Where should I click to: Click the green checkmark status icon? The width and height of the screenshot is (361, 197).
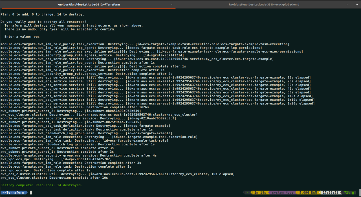coord(247,193)
